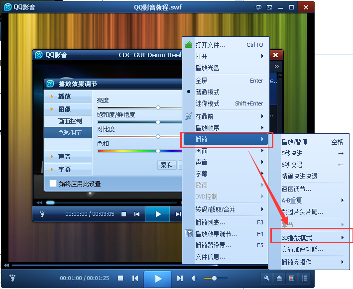Choose 打开文件... from context menu
Viewport: 353px width, 289px height.
pyautogui.click(x=210, y=45)
